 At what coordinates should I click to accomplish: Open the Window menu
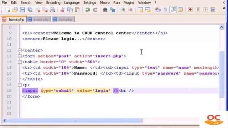[144, 2]
